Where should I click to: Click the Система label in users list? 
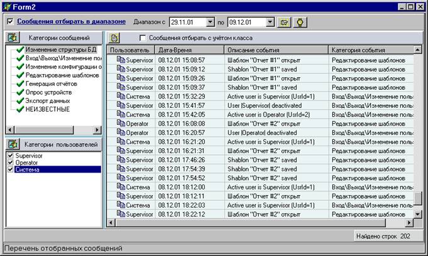[x=27, y=169]
